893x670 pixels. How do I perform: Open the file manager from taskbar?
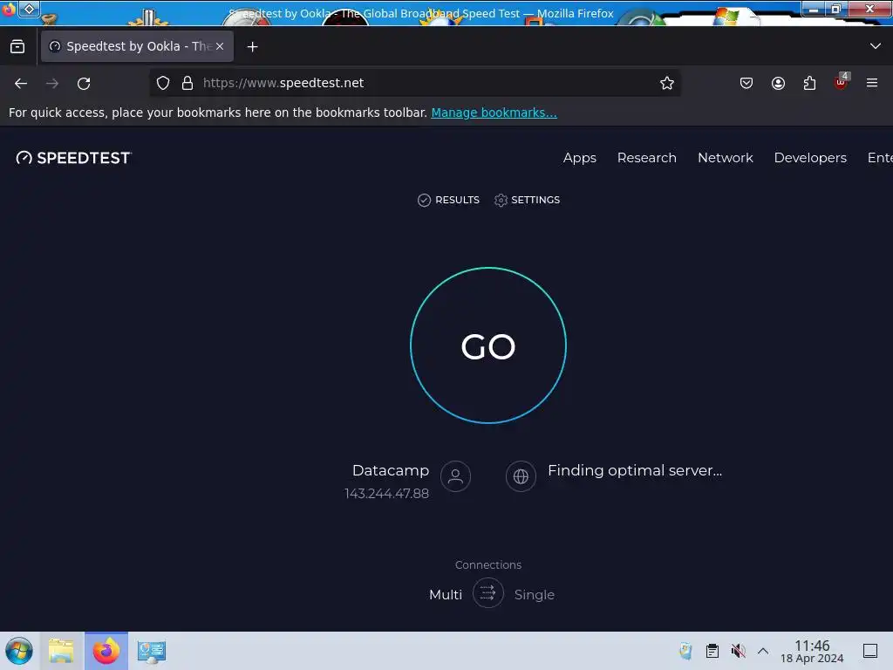click(x=62, y=651)
